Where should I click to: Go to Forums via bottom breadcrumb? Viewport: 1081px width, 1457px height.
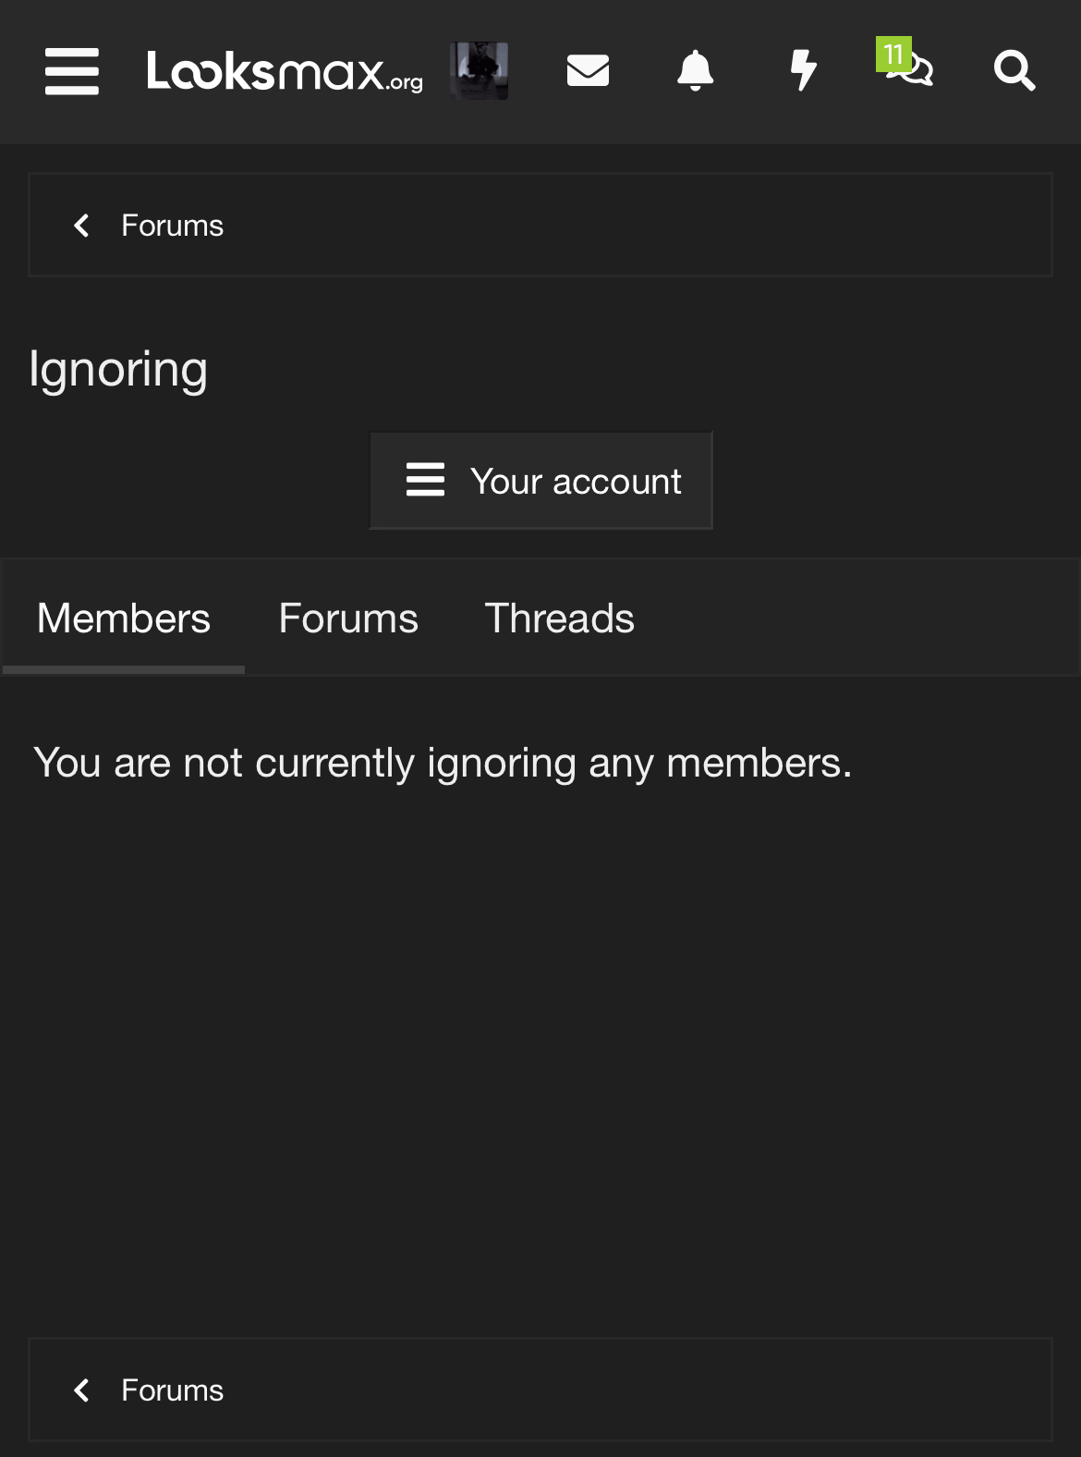tap(173, 1390)
